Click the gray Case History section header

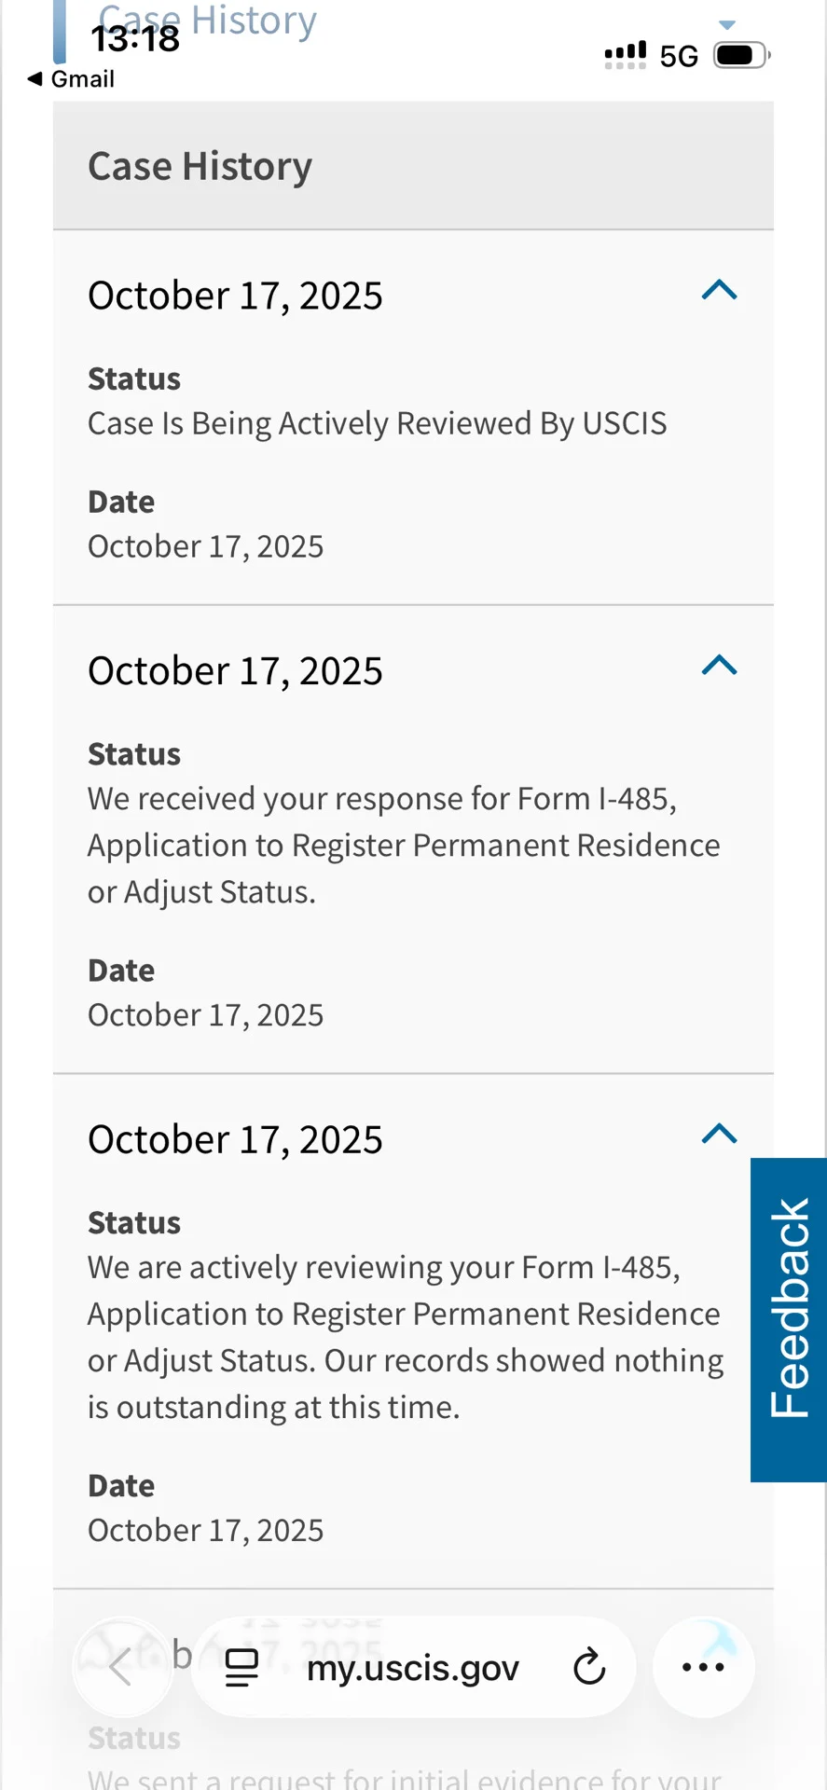[412, 166]
